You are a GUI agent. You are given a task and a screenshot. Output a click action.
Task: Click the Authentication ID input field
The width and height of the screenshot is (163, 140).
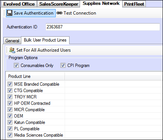[x=103, y=27]
